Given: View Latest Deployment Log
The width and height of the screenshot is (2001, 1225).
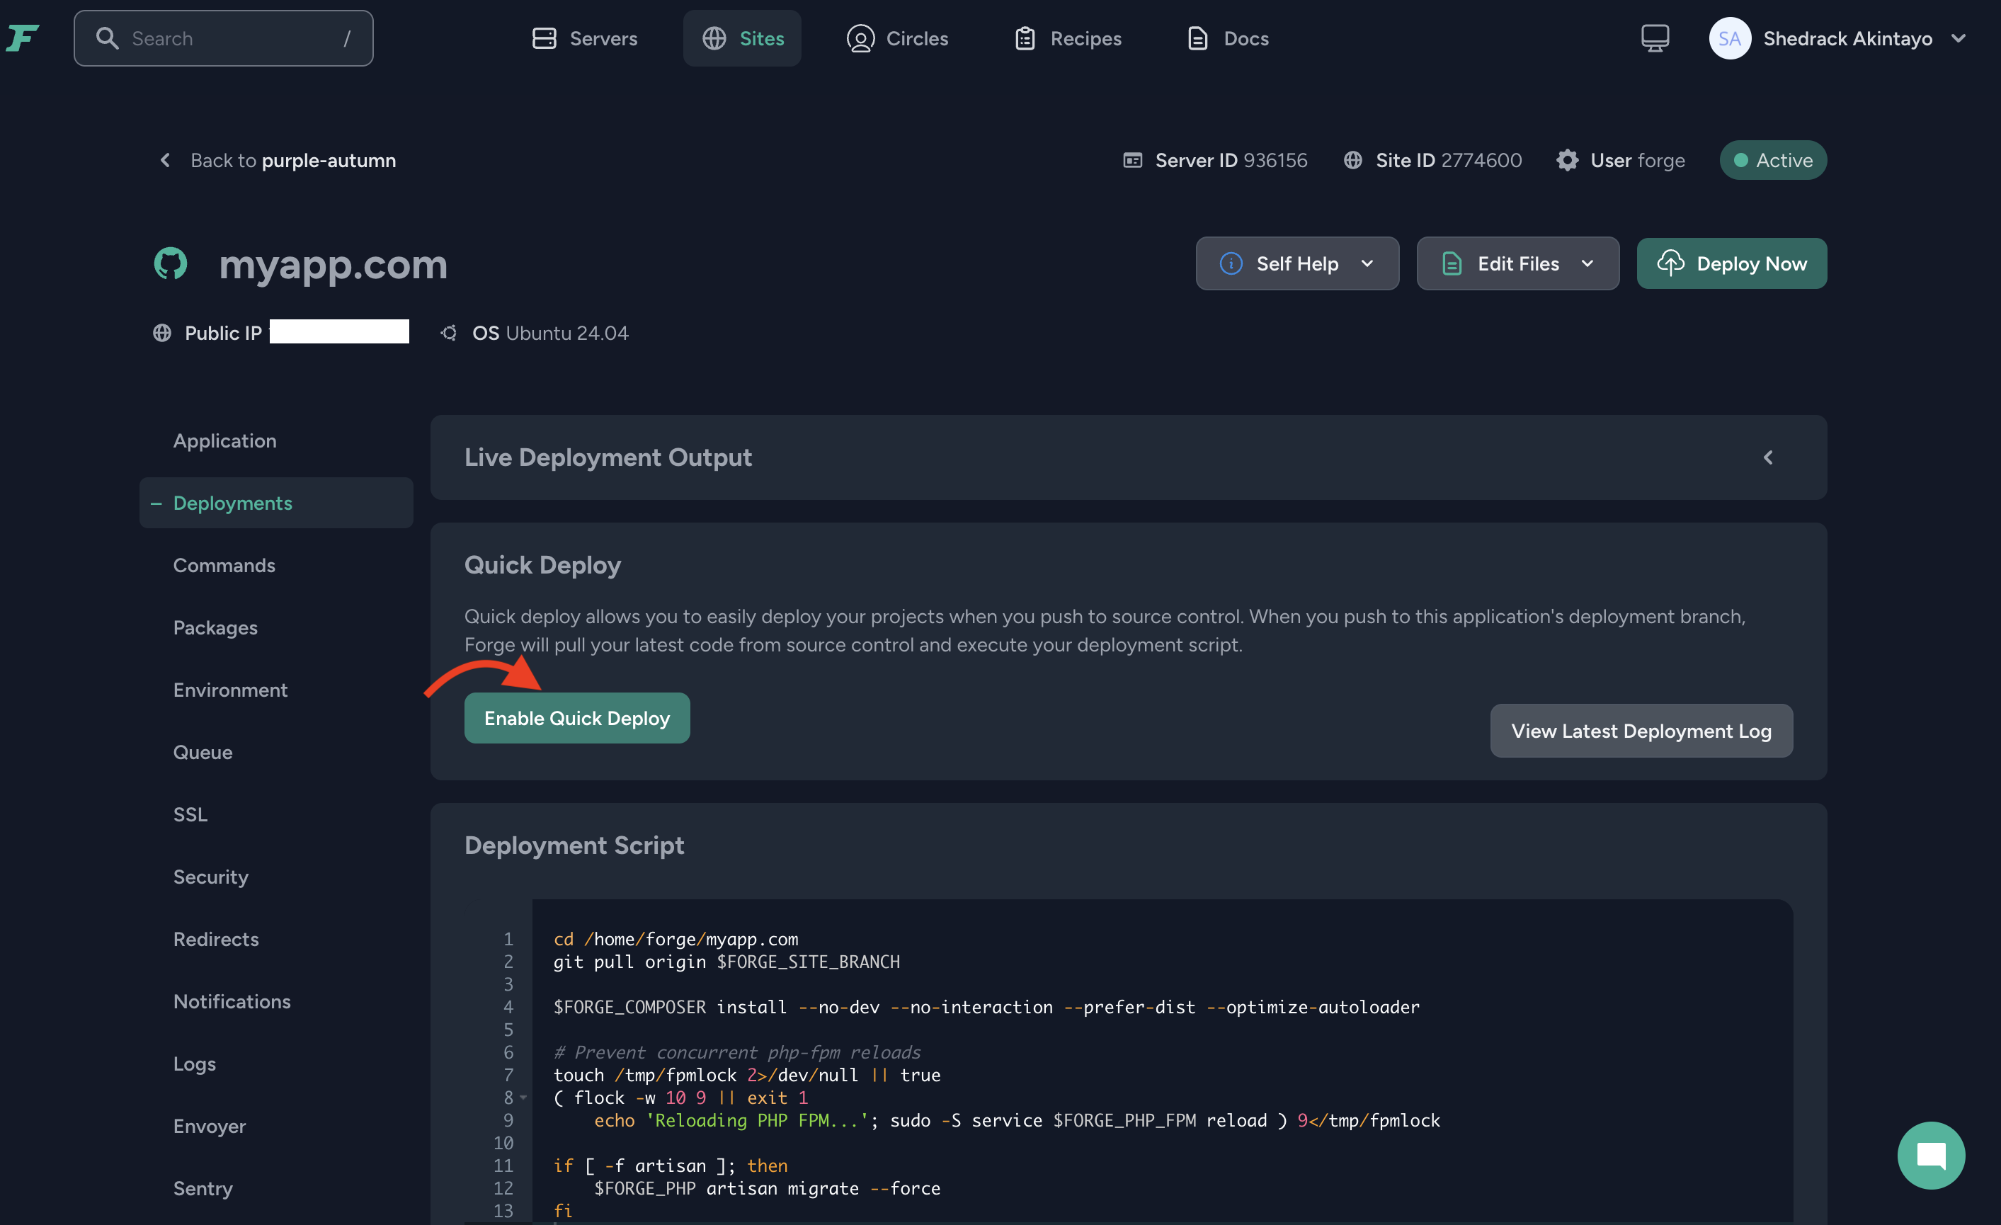Looking at the screenshot, I should [x=1641, y=730].
